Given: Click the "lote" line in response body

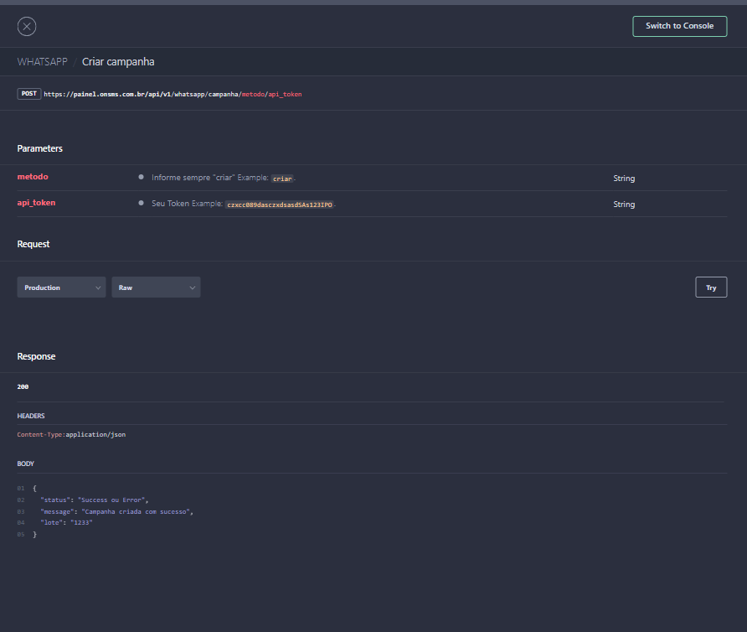Looking at the screenshot, I should click(66, 522).
